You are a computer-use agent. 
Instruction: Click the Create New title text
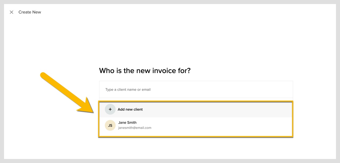coord(30,12)
